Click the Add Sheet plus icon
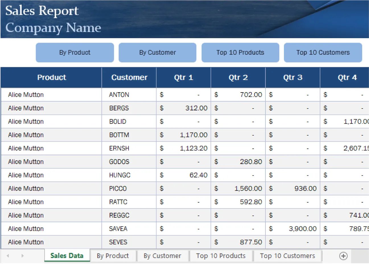The width and height of the screenshot is (369, 264). [343, 256]
